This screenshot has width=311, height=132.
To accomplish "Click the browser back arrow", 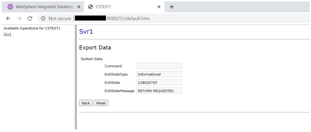I will point(9,19).
